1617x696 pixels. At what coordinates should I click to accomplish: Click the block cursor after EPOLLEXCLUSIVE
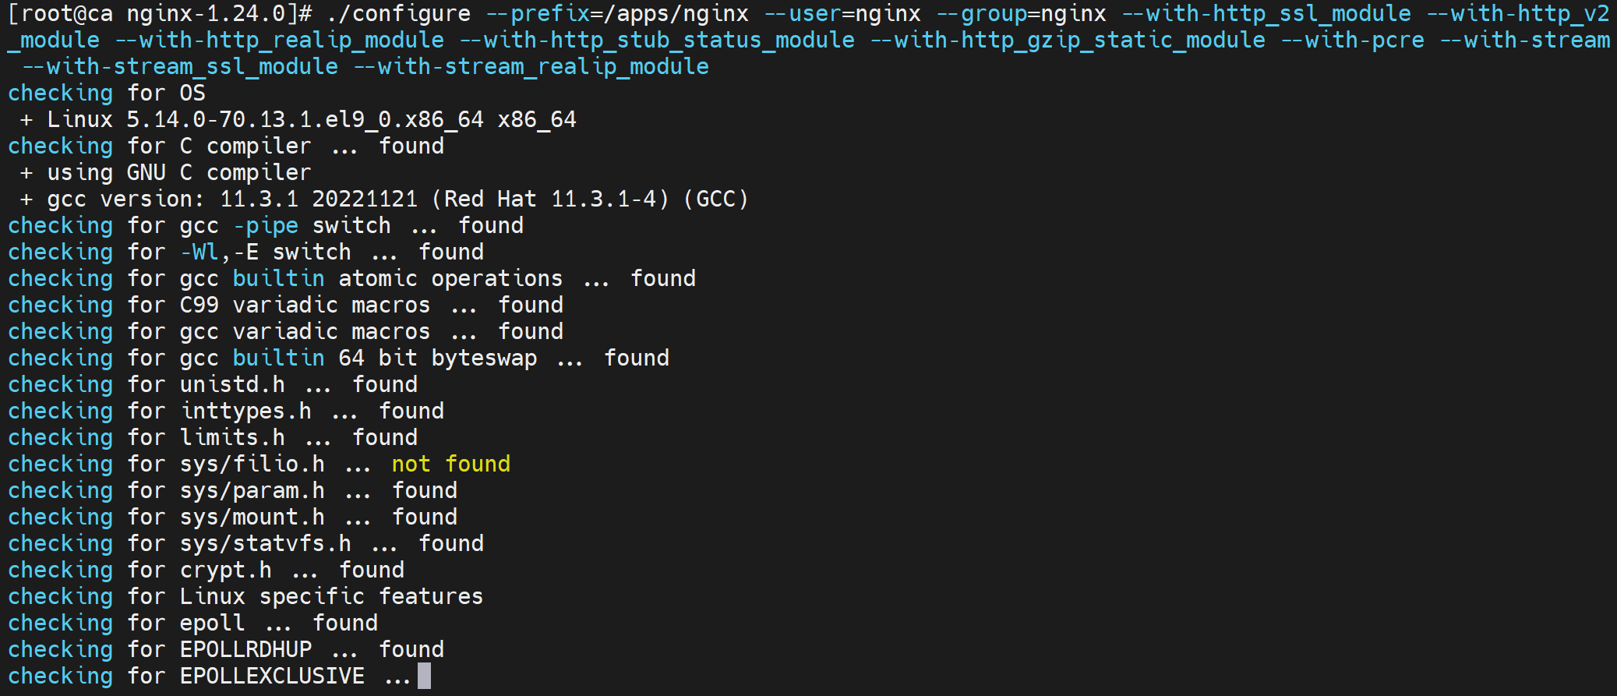point(424,676)
